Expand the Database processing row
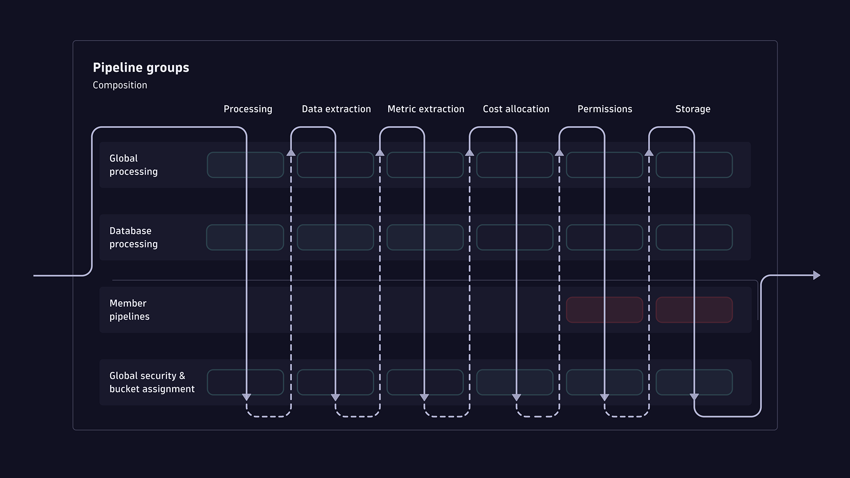 133,237
